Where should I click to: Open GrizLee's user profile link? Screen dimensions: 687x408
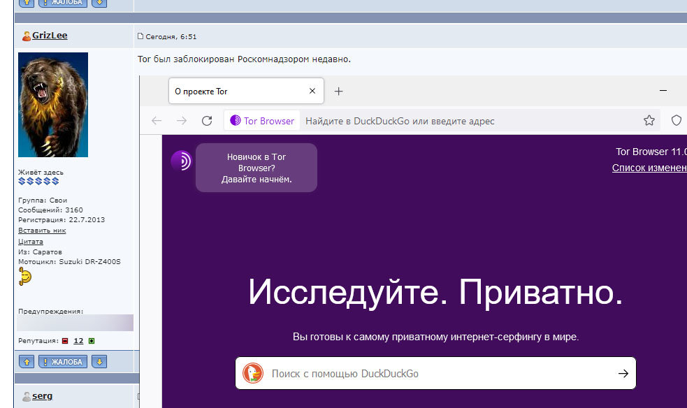tap(50, 36)
